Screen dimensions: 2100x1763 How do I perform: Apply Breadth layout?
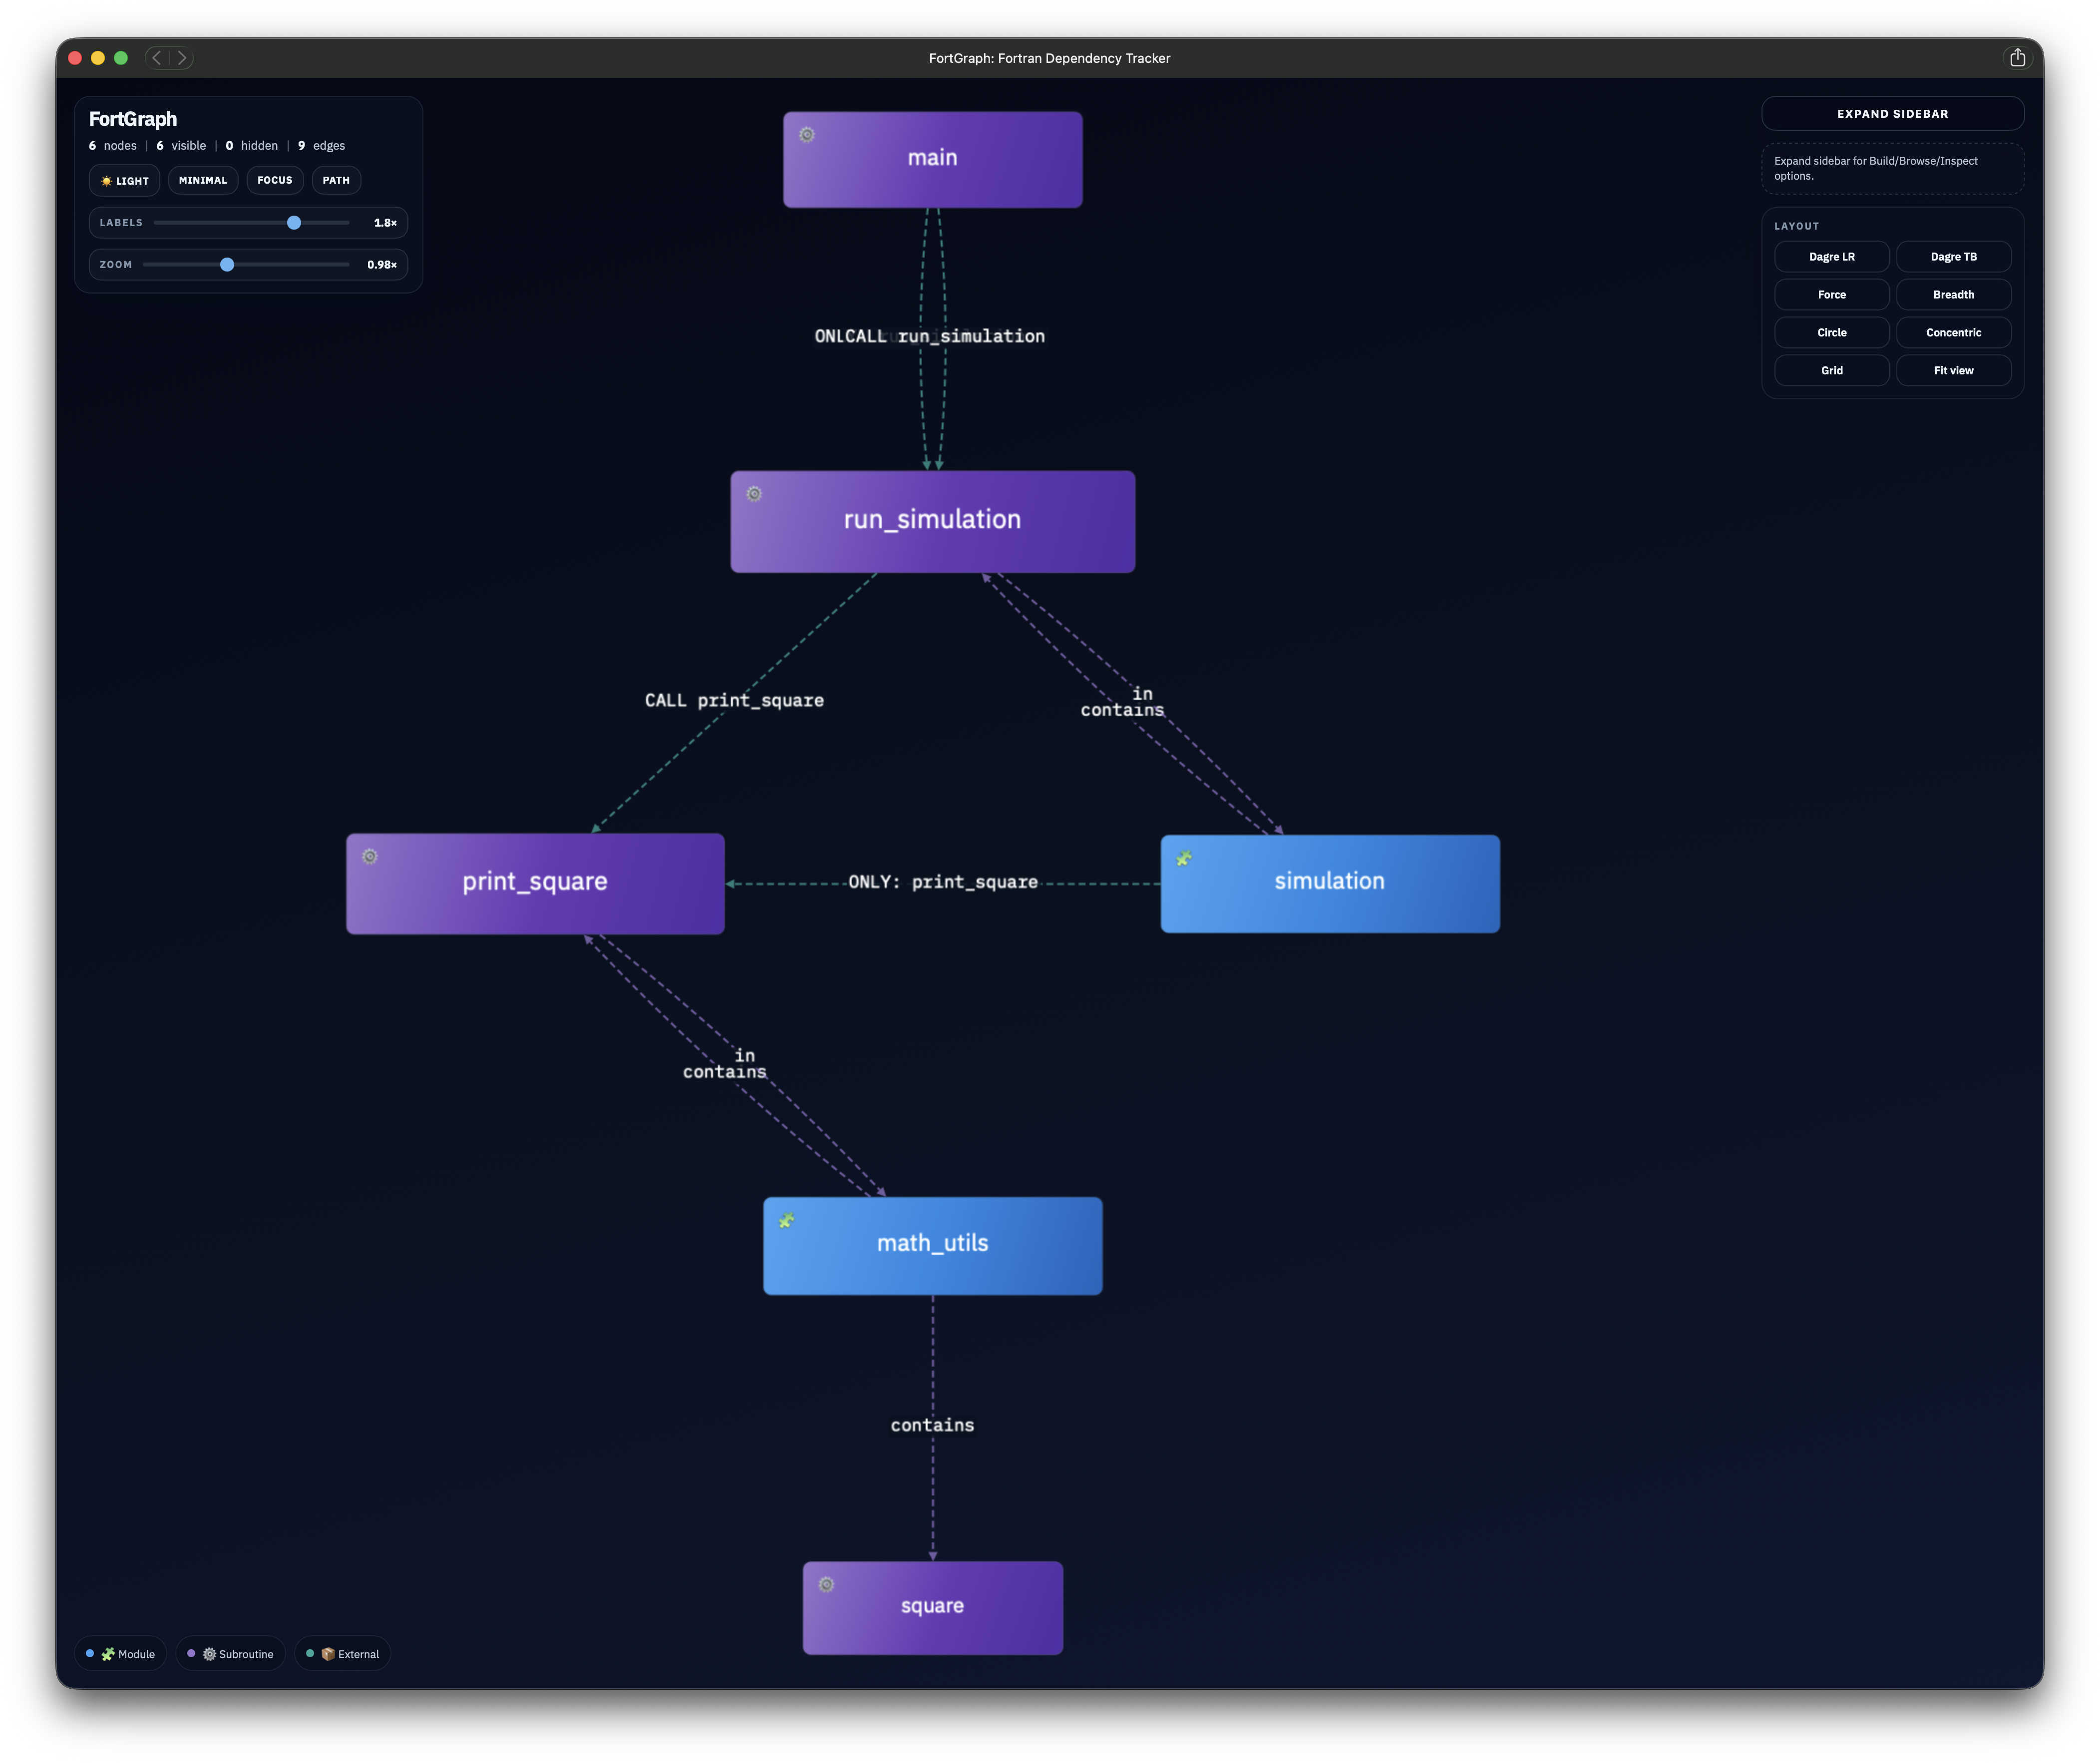[x=1953, y=295]
